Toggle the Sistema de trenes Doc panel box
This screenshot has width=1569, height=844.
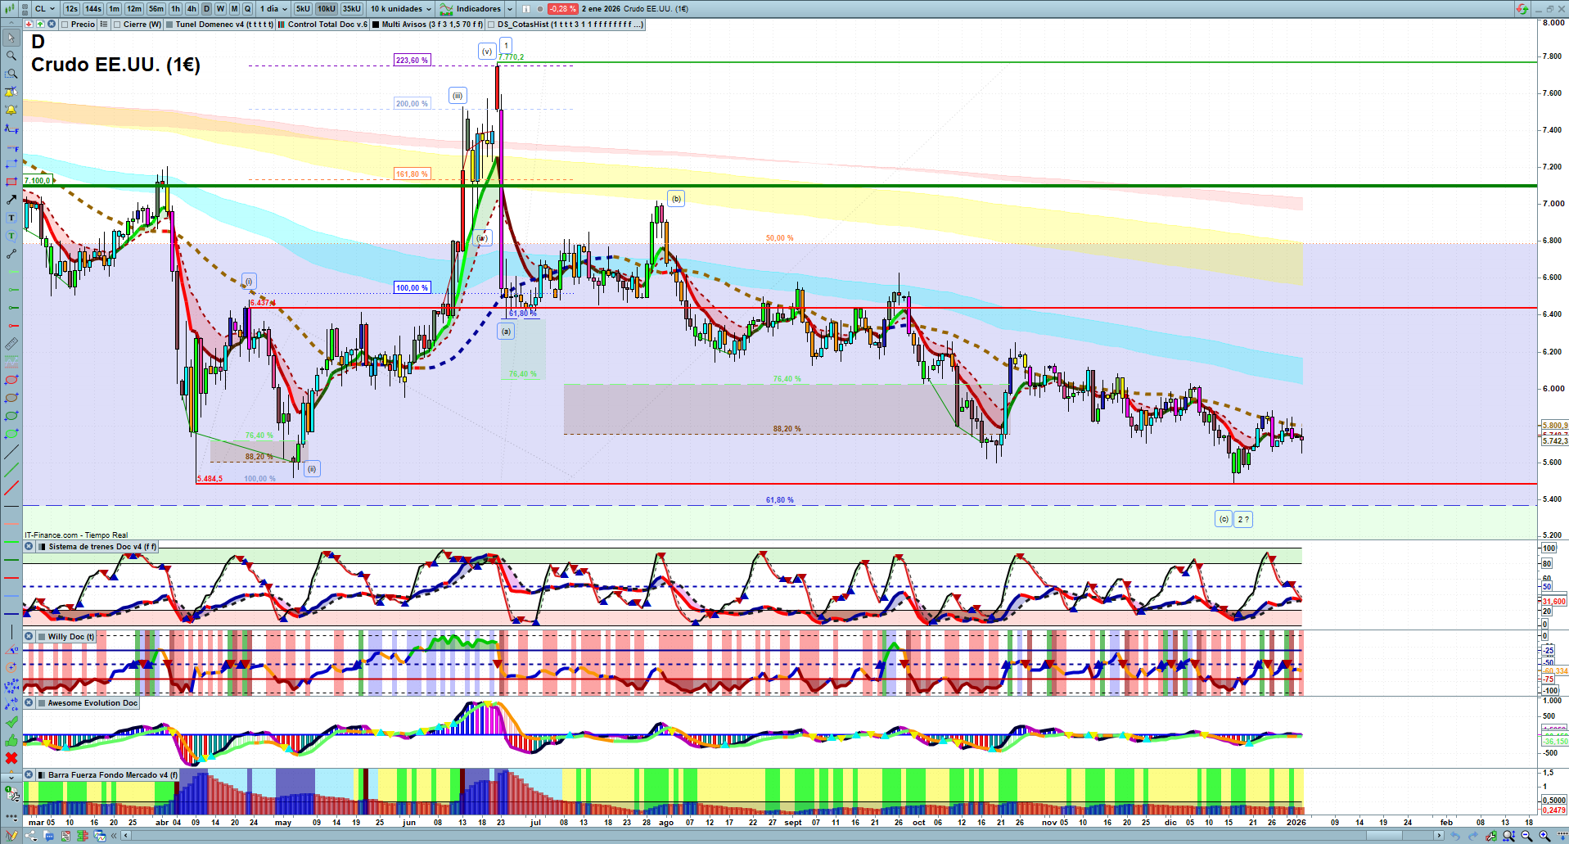[43, 547]
